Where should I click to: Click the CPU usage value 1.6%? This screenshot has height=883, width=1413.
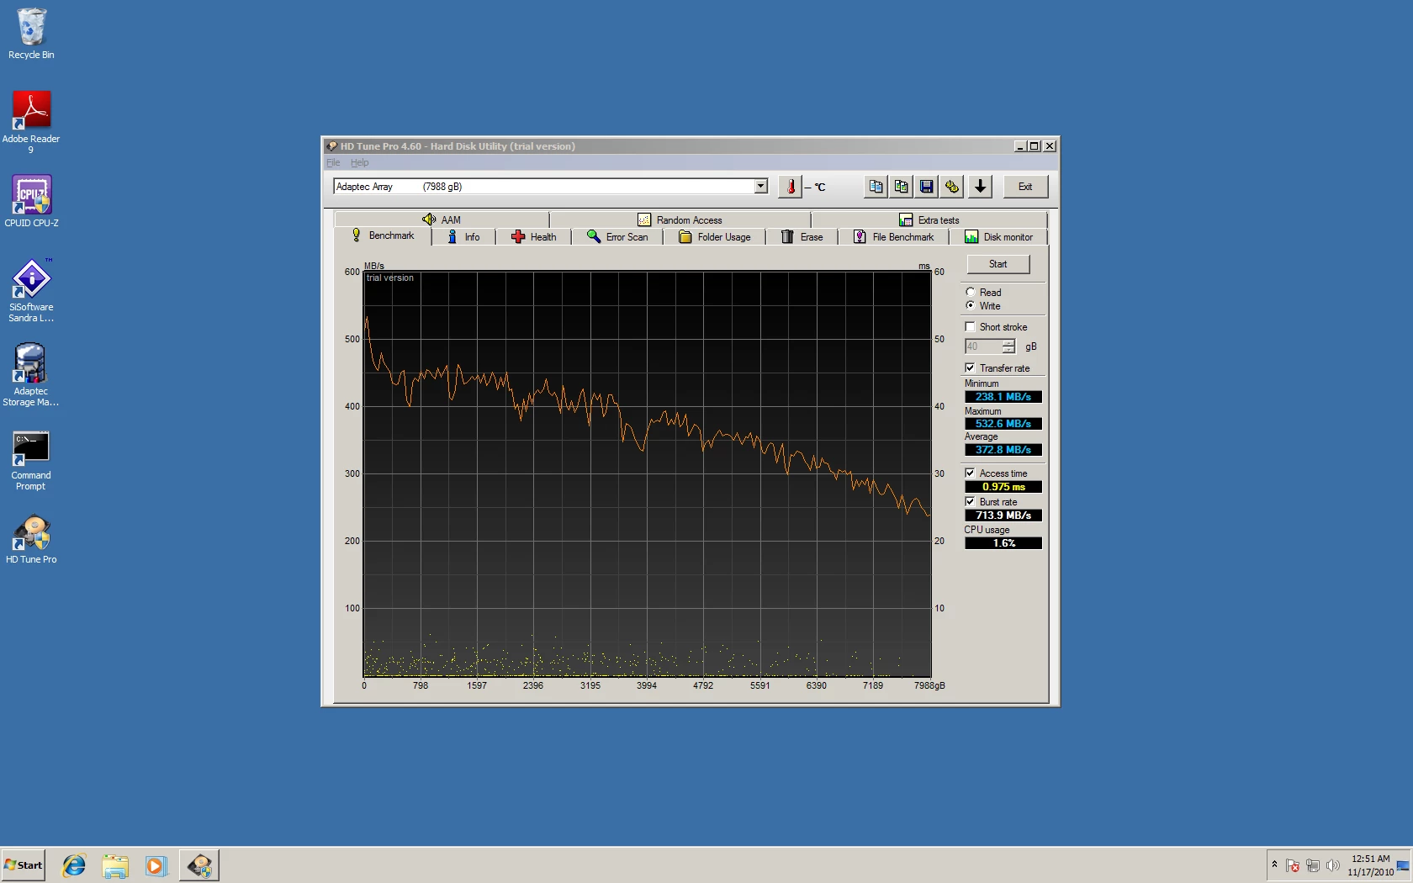coord(1003,543)
